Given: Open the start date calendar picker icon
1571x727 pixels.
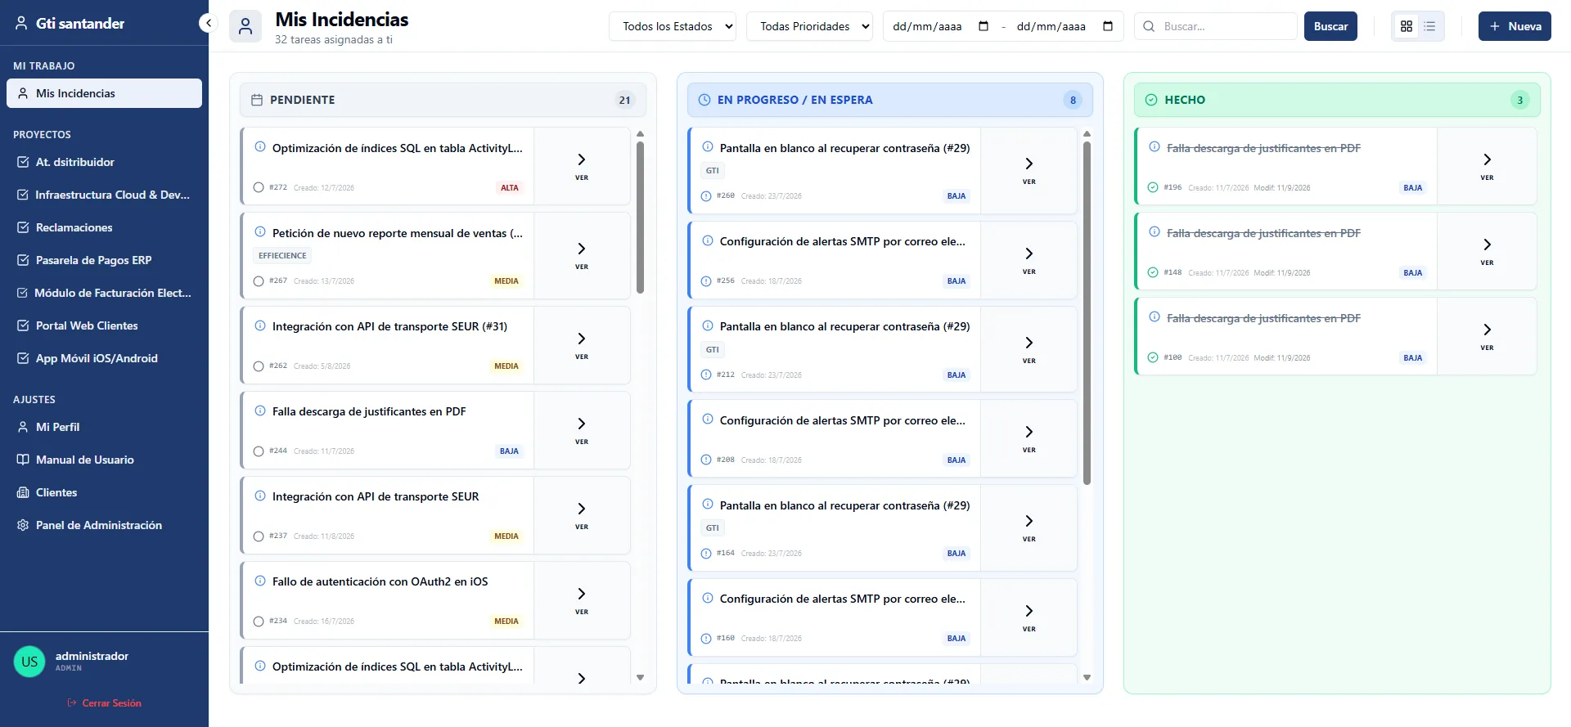Looking at the screenshot, I should pyautogui.click(x=984, y=26).
